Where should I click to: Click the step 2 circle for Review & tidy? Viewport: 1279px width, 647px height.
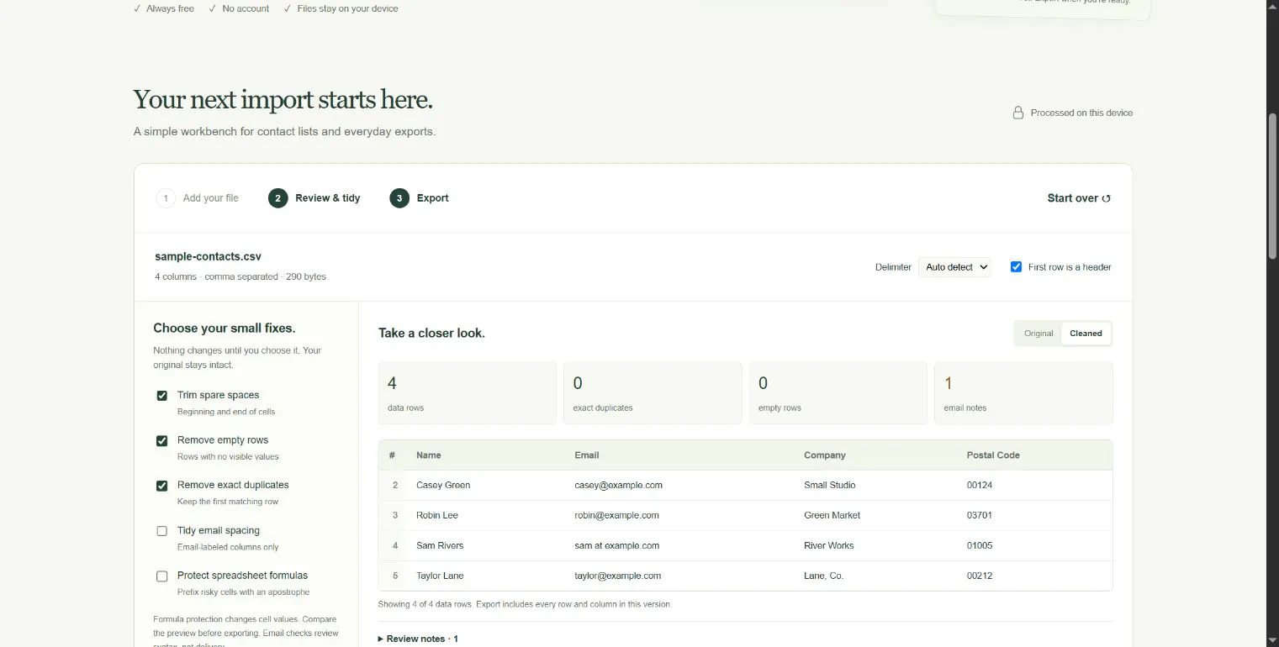[x=278, y=198]
